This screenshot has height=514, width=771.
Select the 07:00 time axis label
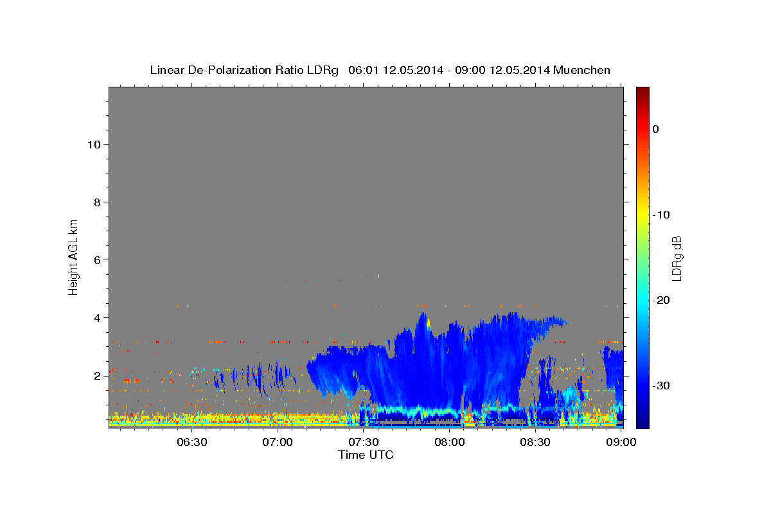click(x=278, y=442)
